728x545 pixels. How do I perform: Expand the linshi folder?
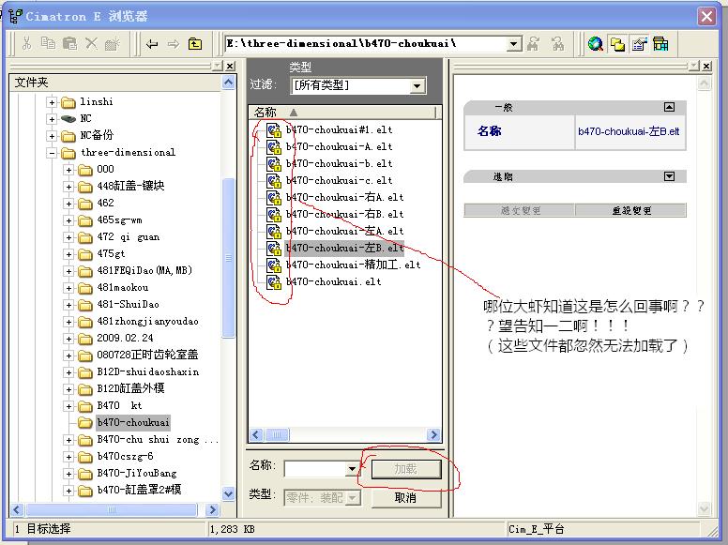pyautogui.click(x=52, y=102)
